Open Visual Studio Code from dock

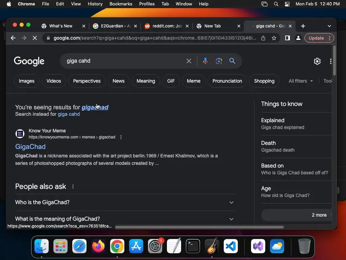click(230, 246)
